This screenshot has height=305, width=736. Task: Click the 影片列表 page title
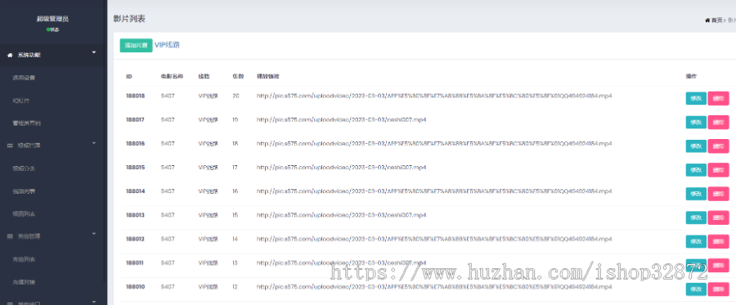pyautogui.click(x=129, y=19)
